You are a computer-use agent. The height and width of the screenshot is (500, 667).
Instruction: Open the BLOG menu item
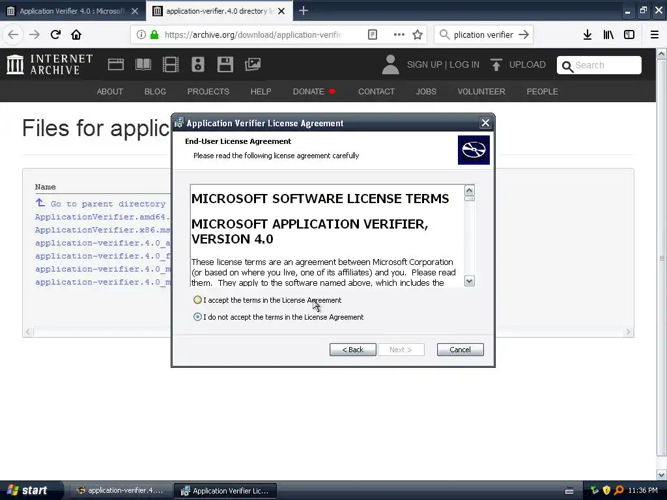click(155, 91)
